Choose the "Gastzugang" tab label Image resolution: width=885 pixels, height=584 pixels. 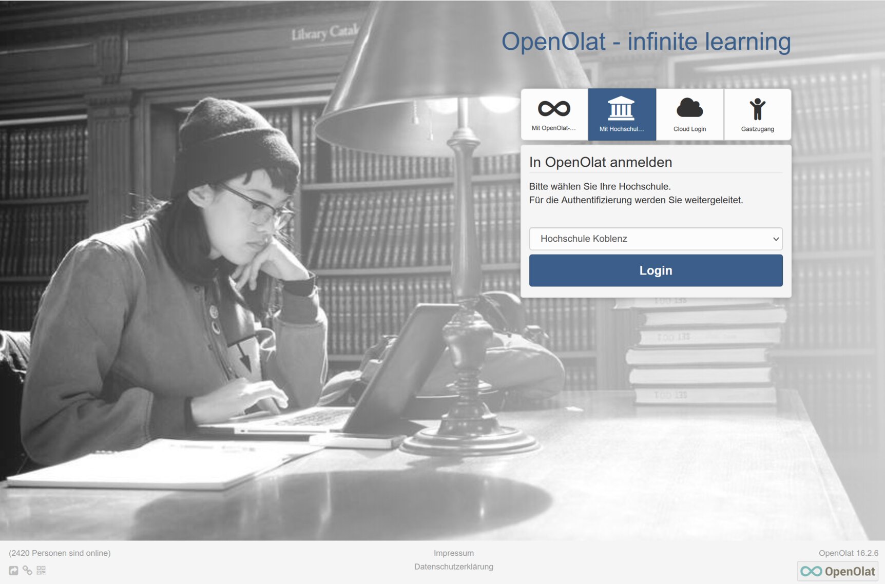click(757, 129)
